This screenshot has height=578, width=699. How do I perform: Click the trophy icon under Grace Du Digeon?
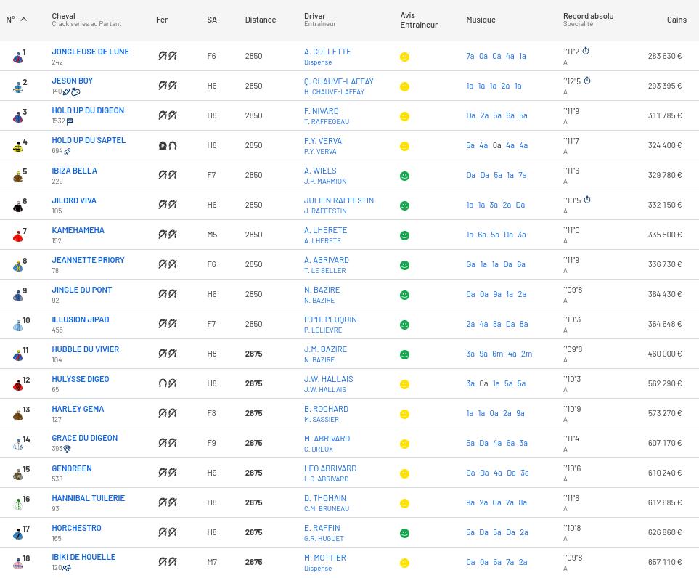pyautogui.click(x=68, y=449)
